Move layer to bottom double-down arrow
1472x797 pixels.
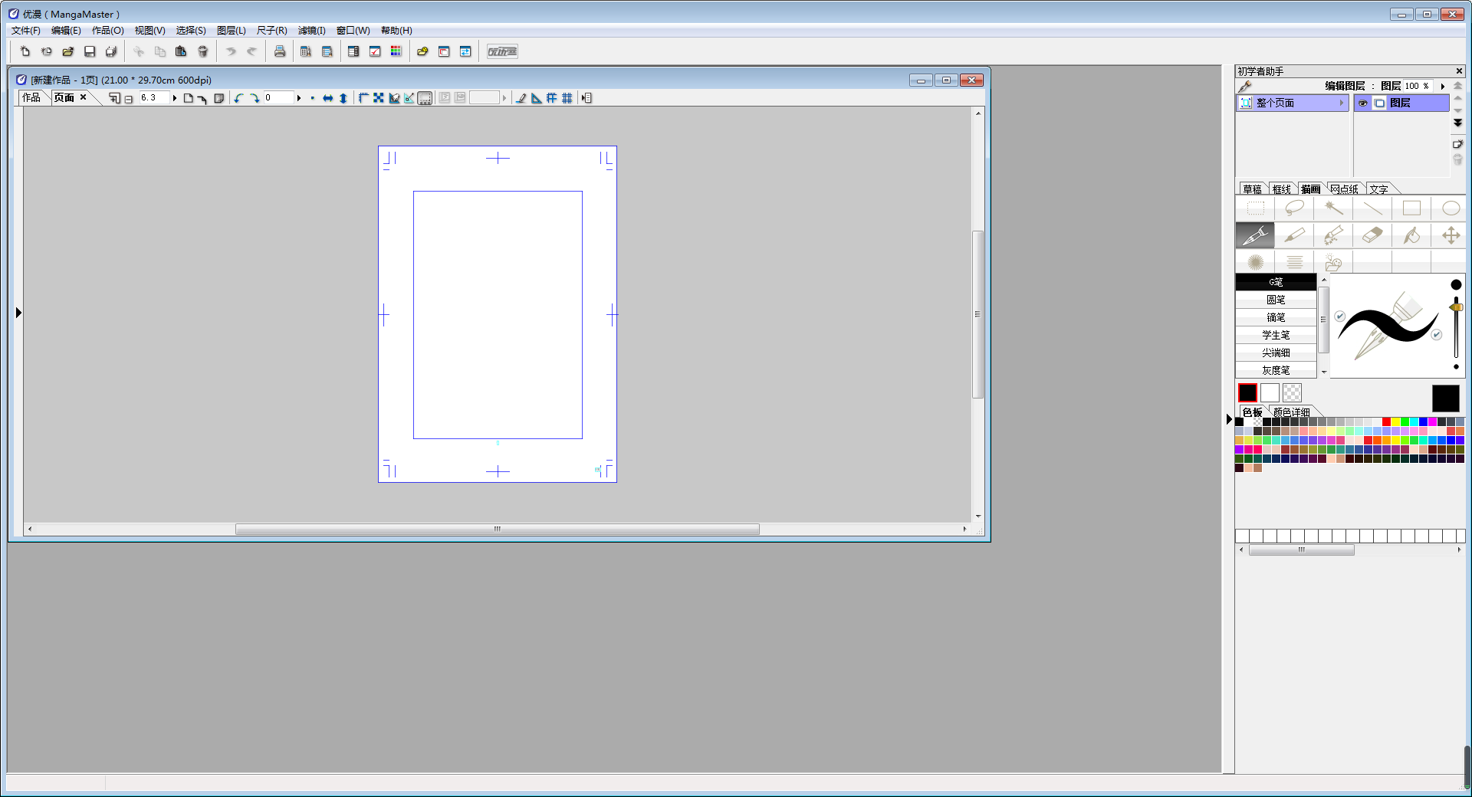1457,123
